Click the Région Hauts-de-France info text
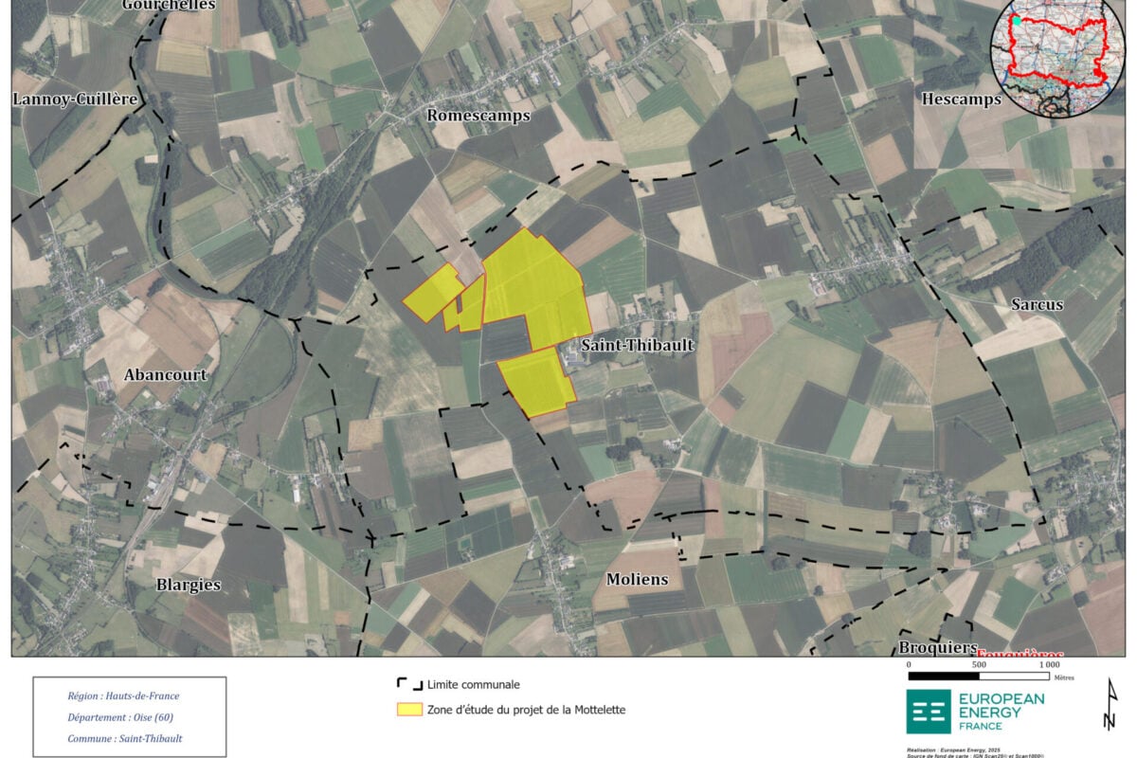Viewport: 1137px width, 758px height. point(123,695)
